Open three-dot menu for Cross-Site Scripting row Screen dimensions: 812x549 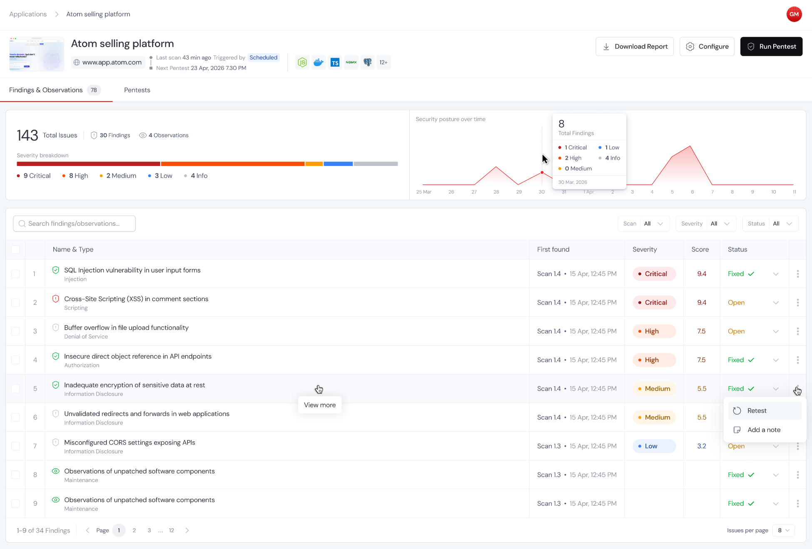pyautogui.click(x=798, y=302)
